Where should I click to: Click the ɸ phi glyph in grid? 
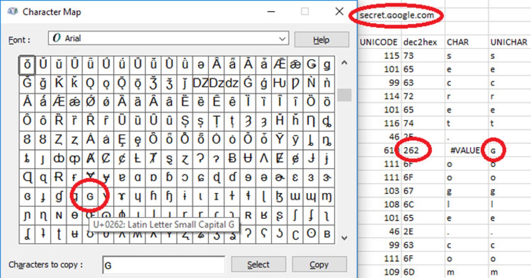click(122, 215)
